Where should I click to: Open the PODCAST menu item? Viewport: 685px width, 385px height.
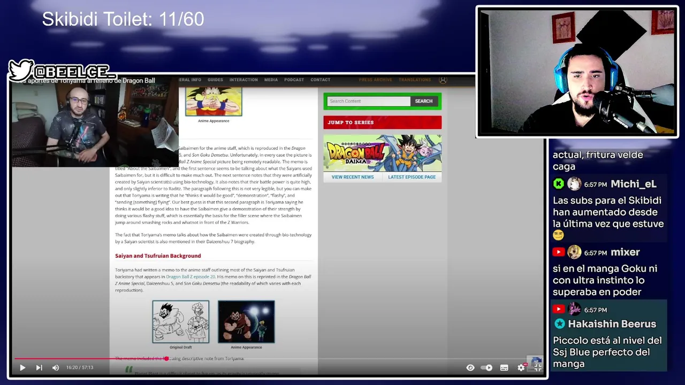click(x=294, y=80)
